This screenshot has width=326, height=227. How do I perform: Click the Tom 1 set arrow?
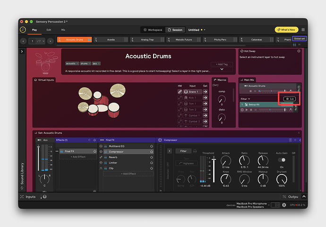[205, 104]
